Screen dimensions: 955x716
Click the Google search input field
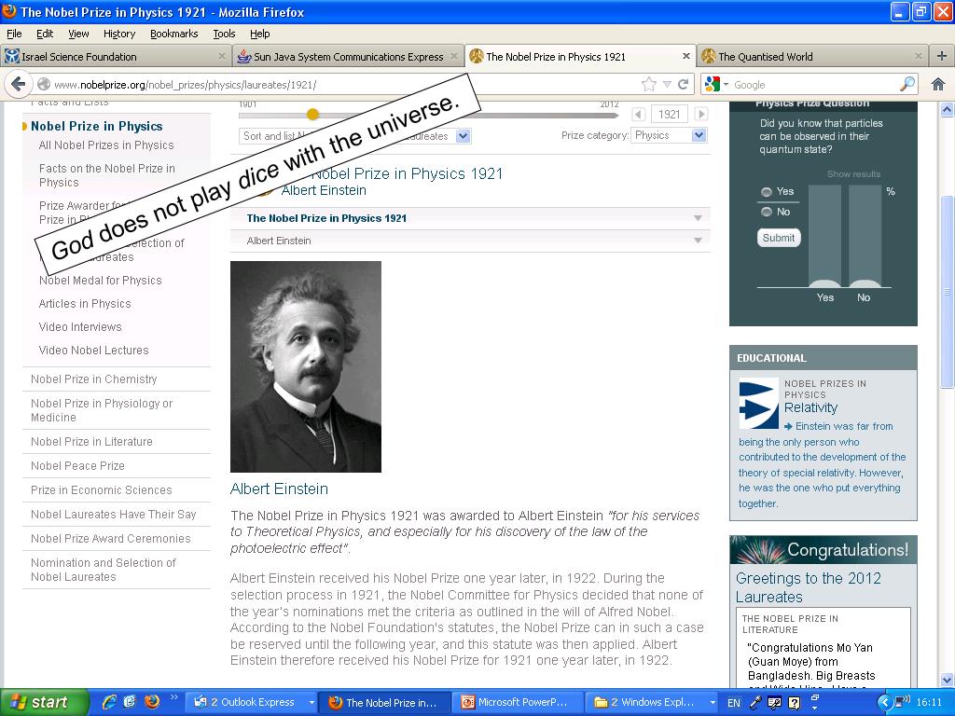(x=815, y=84)
